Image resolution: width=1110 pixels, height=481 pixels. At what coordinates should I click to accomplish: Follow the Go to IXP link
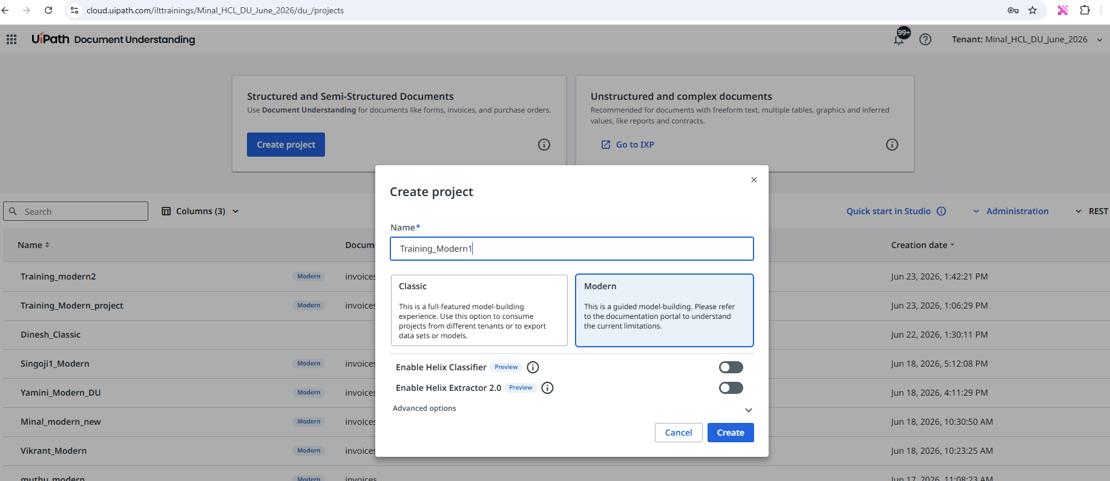[628, 145]
